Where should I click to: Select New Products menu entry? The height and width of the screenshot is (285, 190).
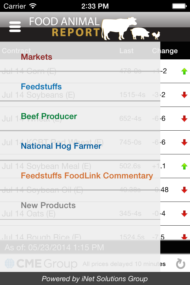48,205
